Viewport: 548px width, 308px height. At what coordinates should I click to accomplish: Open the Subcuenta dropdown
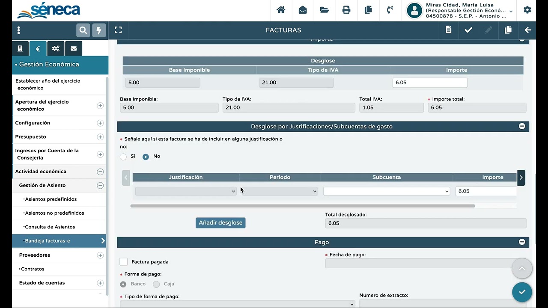(387, 191)
